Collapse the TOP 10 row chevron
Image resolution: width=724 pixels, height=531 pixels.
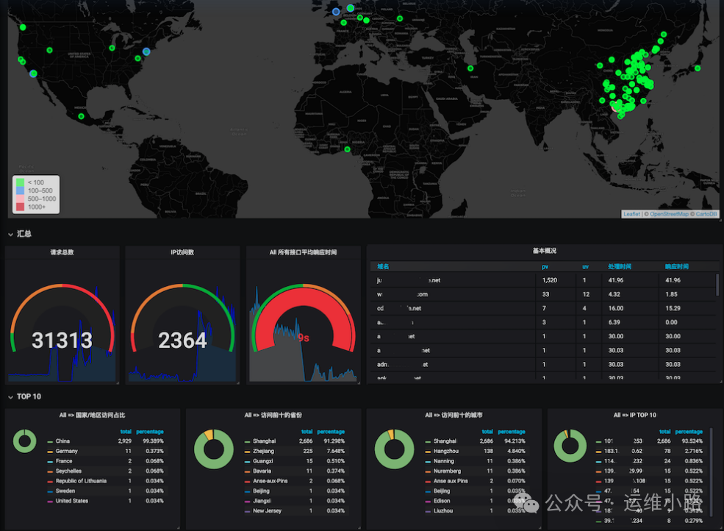[x=10, y=397]
